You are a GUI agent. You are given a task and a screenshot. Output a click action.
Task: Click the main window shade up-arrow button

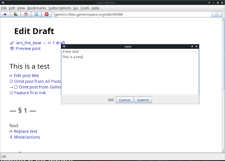coord(209,2)
